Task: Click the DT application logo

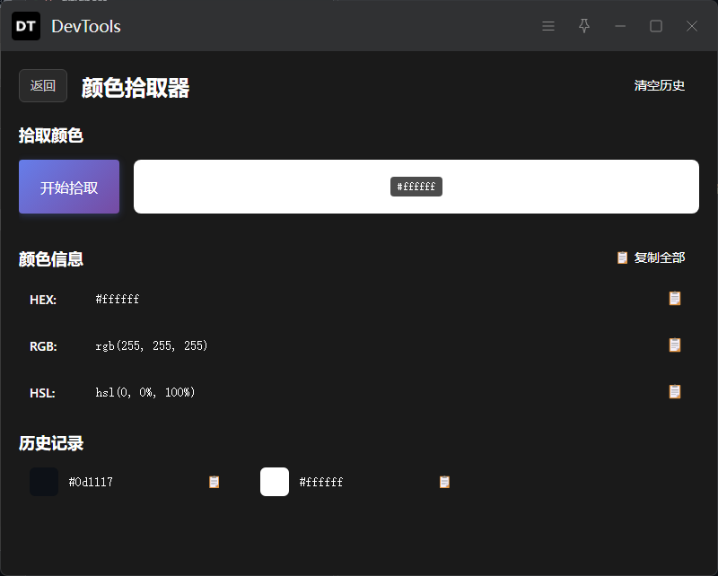Action: pyautogui.click(x=26, y=26)
